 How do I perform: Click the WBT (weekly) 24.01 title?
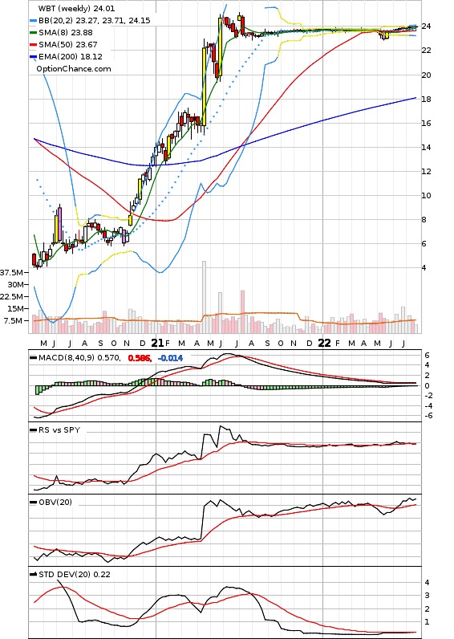pos(76,9)
